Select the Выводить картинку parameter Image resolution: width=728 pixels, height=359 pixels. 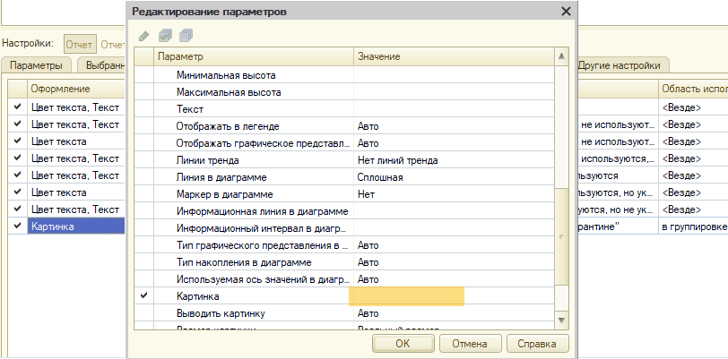(221, 313)
